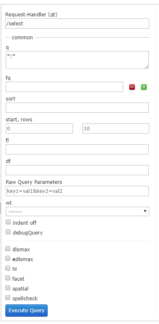Viewport: 159px width, 324px height.
Task: Toggle the hl highlighting checkbox
Action: click(8, 268)
